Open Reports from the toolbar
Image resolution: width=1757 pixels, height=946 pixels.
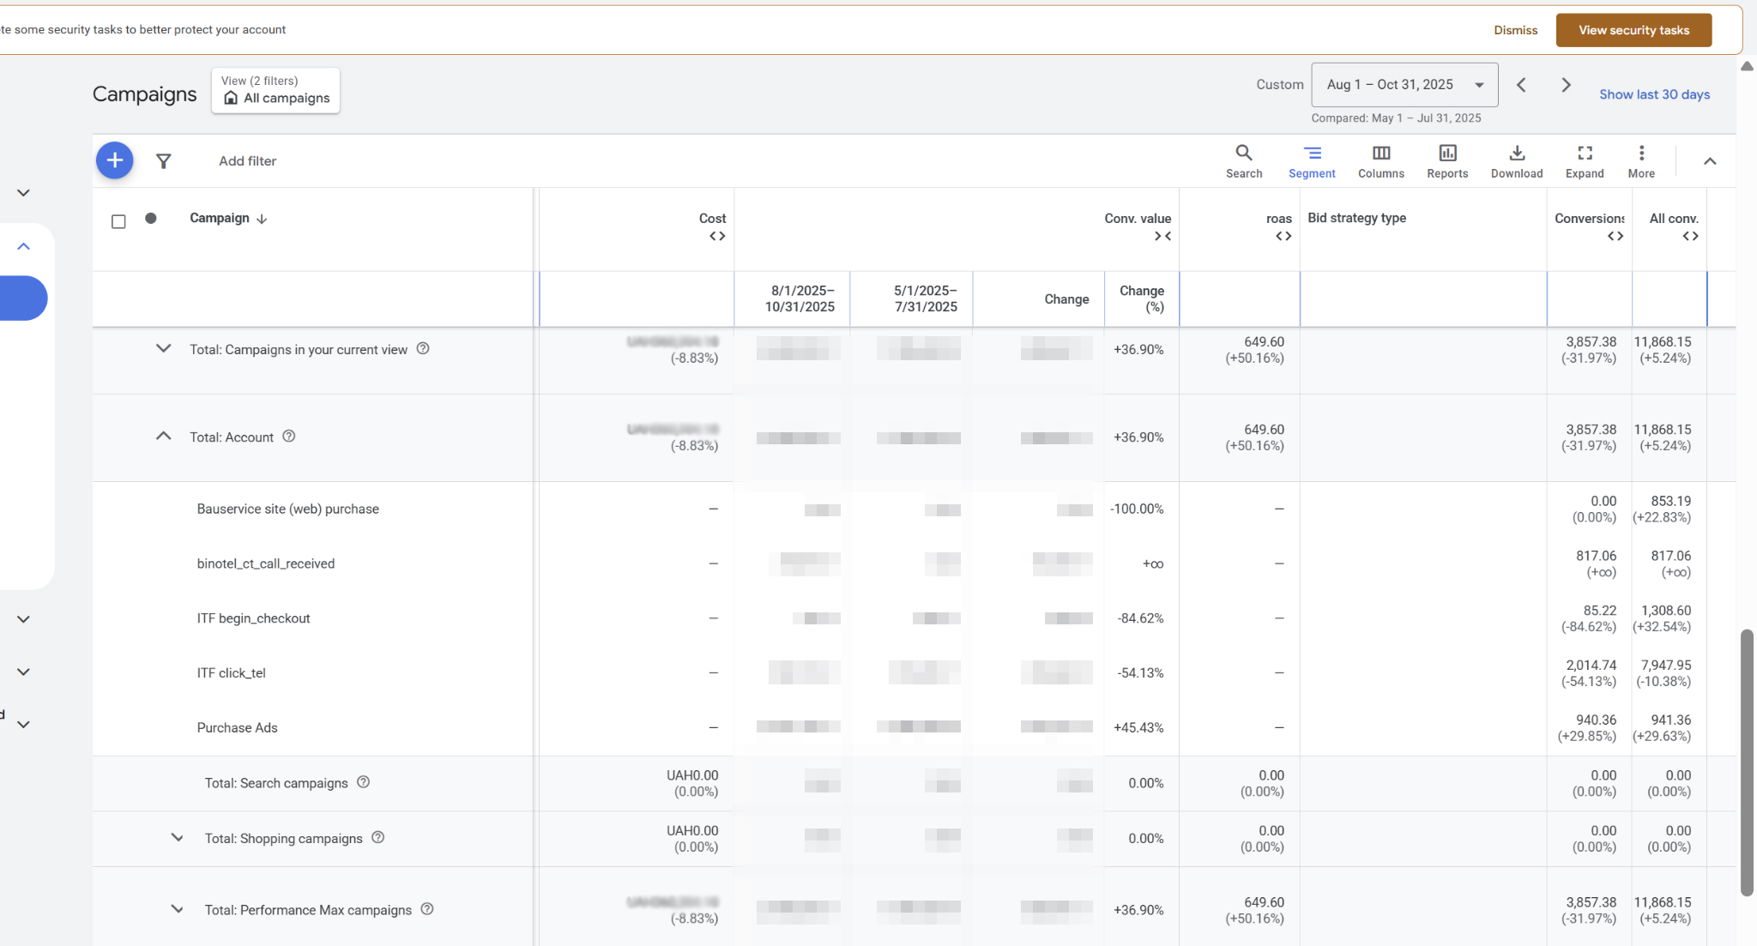(x=1447, y=161)
